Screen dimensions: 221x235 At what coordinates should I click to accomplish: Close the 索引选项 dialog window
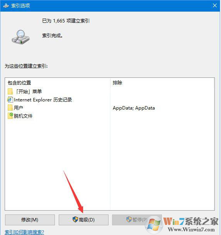click(215, 6)
